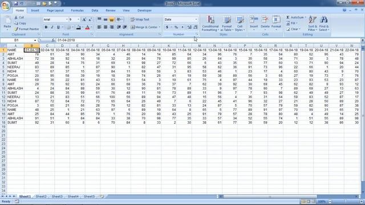Toggle Underline formatting
This screenshot has width=365, height=205.
coord(58,27)
